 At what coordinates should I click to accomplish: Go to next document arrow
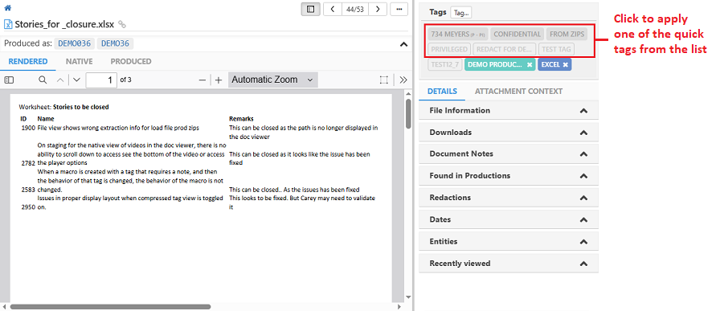tap(378, 9)
